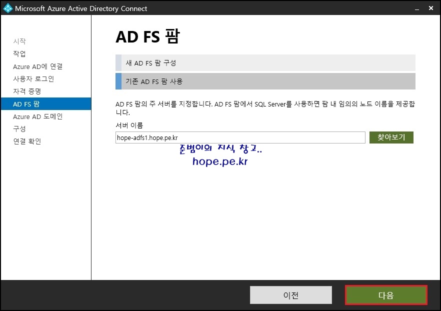Go to 'Azure AD 도메인' step
Screen dimensions: 441x311
click(37, 116)
